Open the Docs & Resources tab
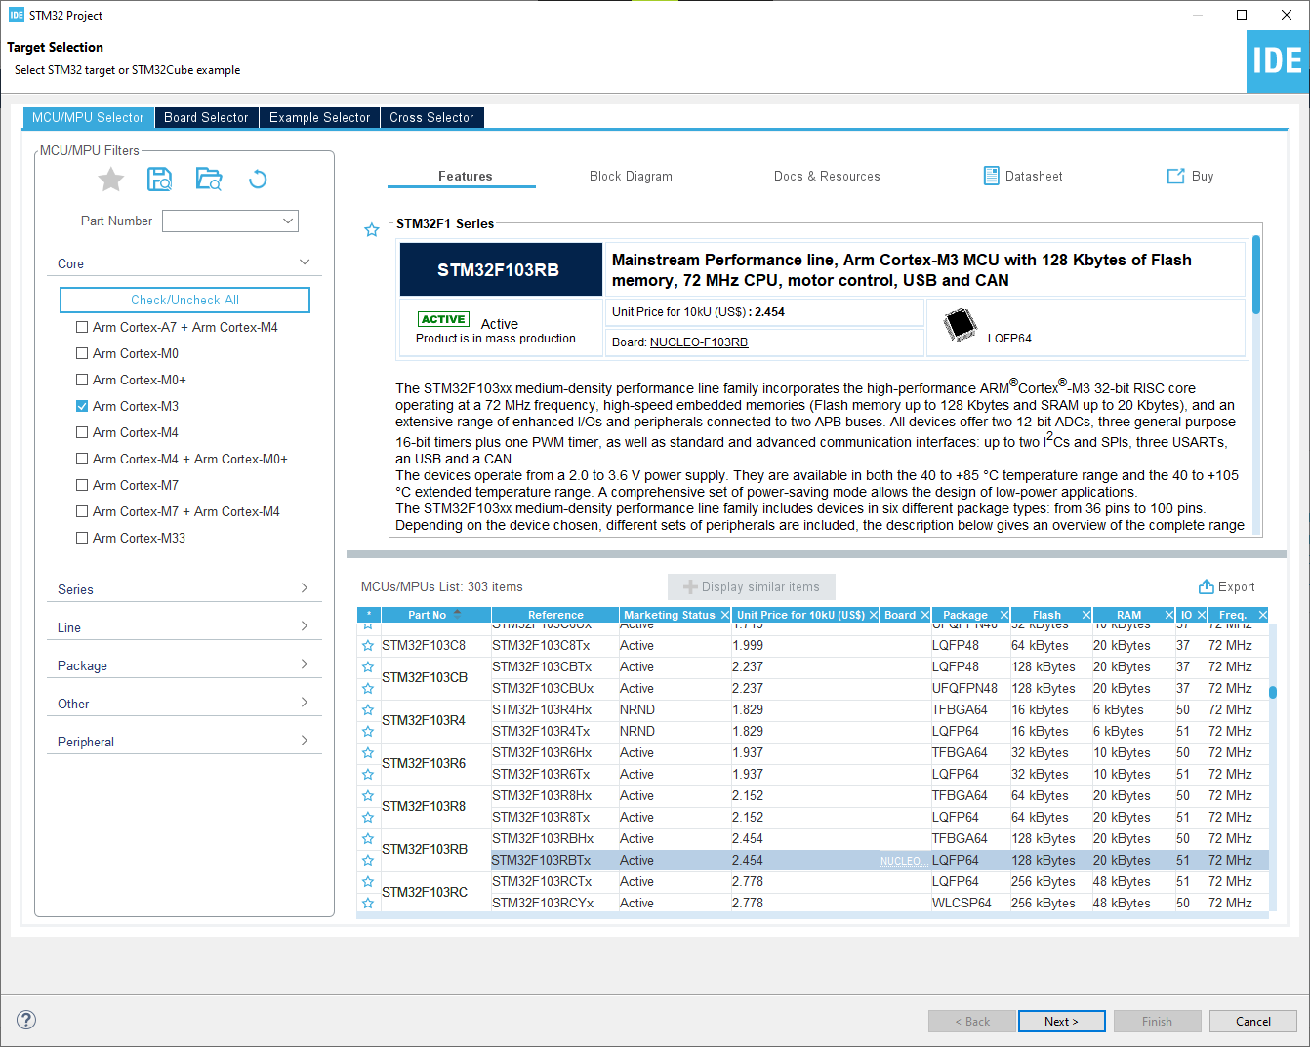Viewport: 1310px width, 1047px height. coord(827,176)
